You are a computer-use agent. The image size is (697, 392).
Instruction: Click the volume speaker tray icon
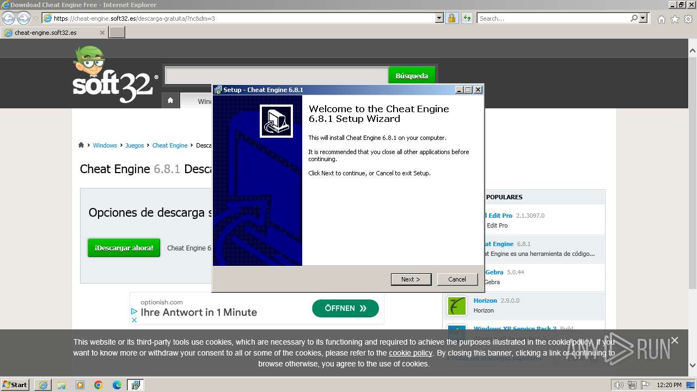619,385
